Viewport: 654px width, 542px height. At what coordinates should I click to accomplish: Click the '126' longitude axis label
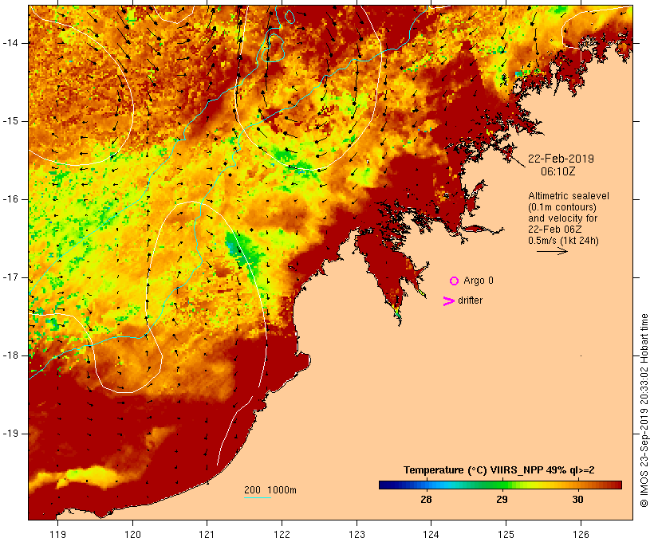coord(581,534)
